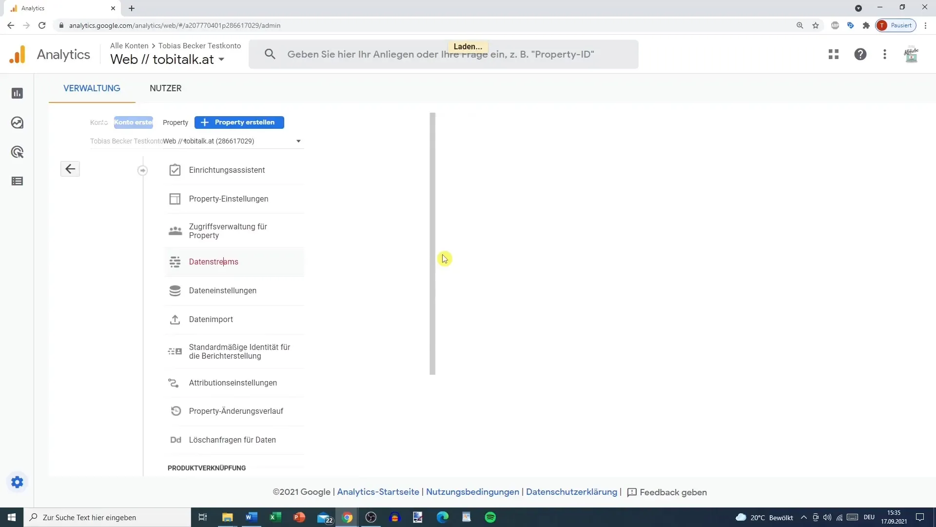The image size is (936, 527).
Task: Click the Google apps grid icon
Action: coord(834,54)
